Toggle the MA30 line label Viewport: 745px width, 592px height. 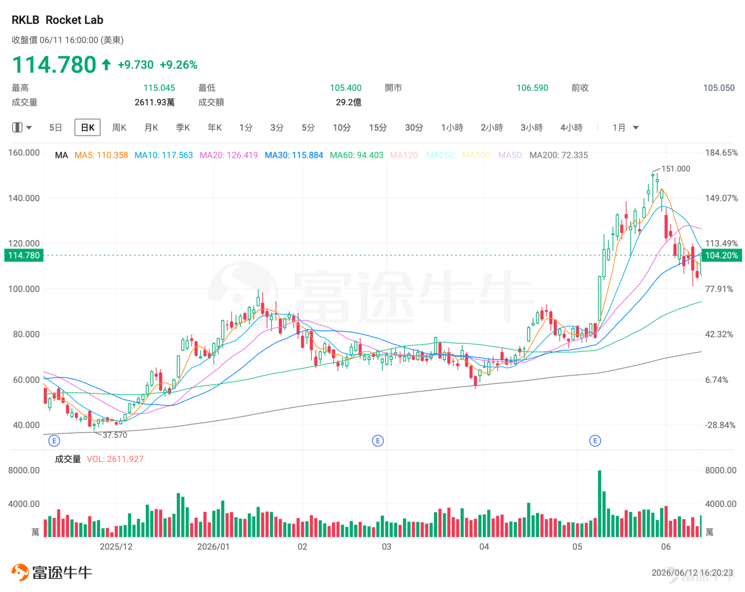(294, 155)
